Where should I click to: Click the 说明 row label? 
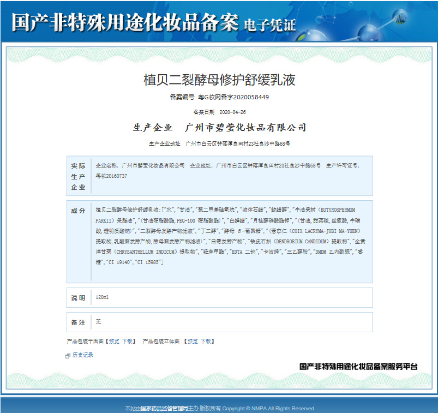coord(78,298)
